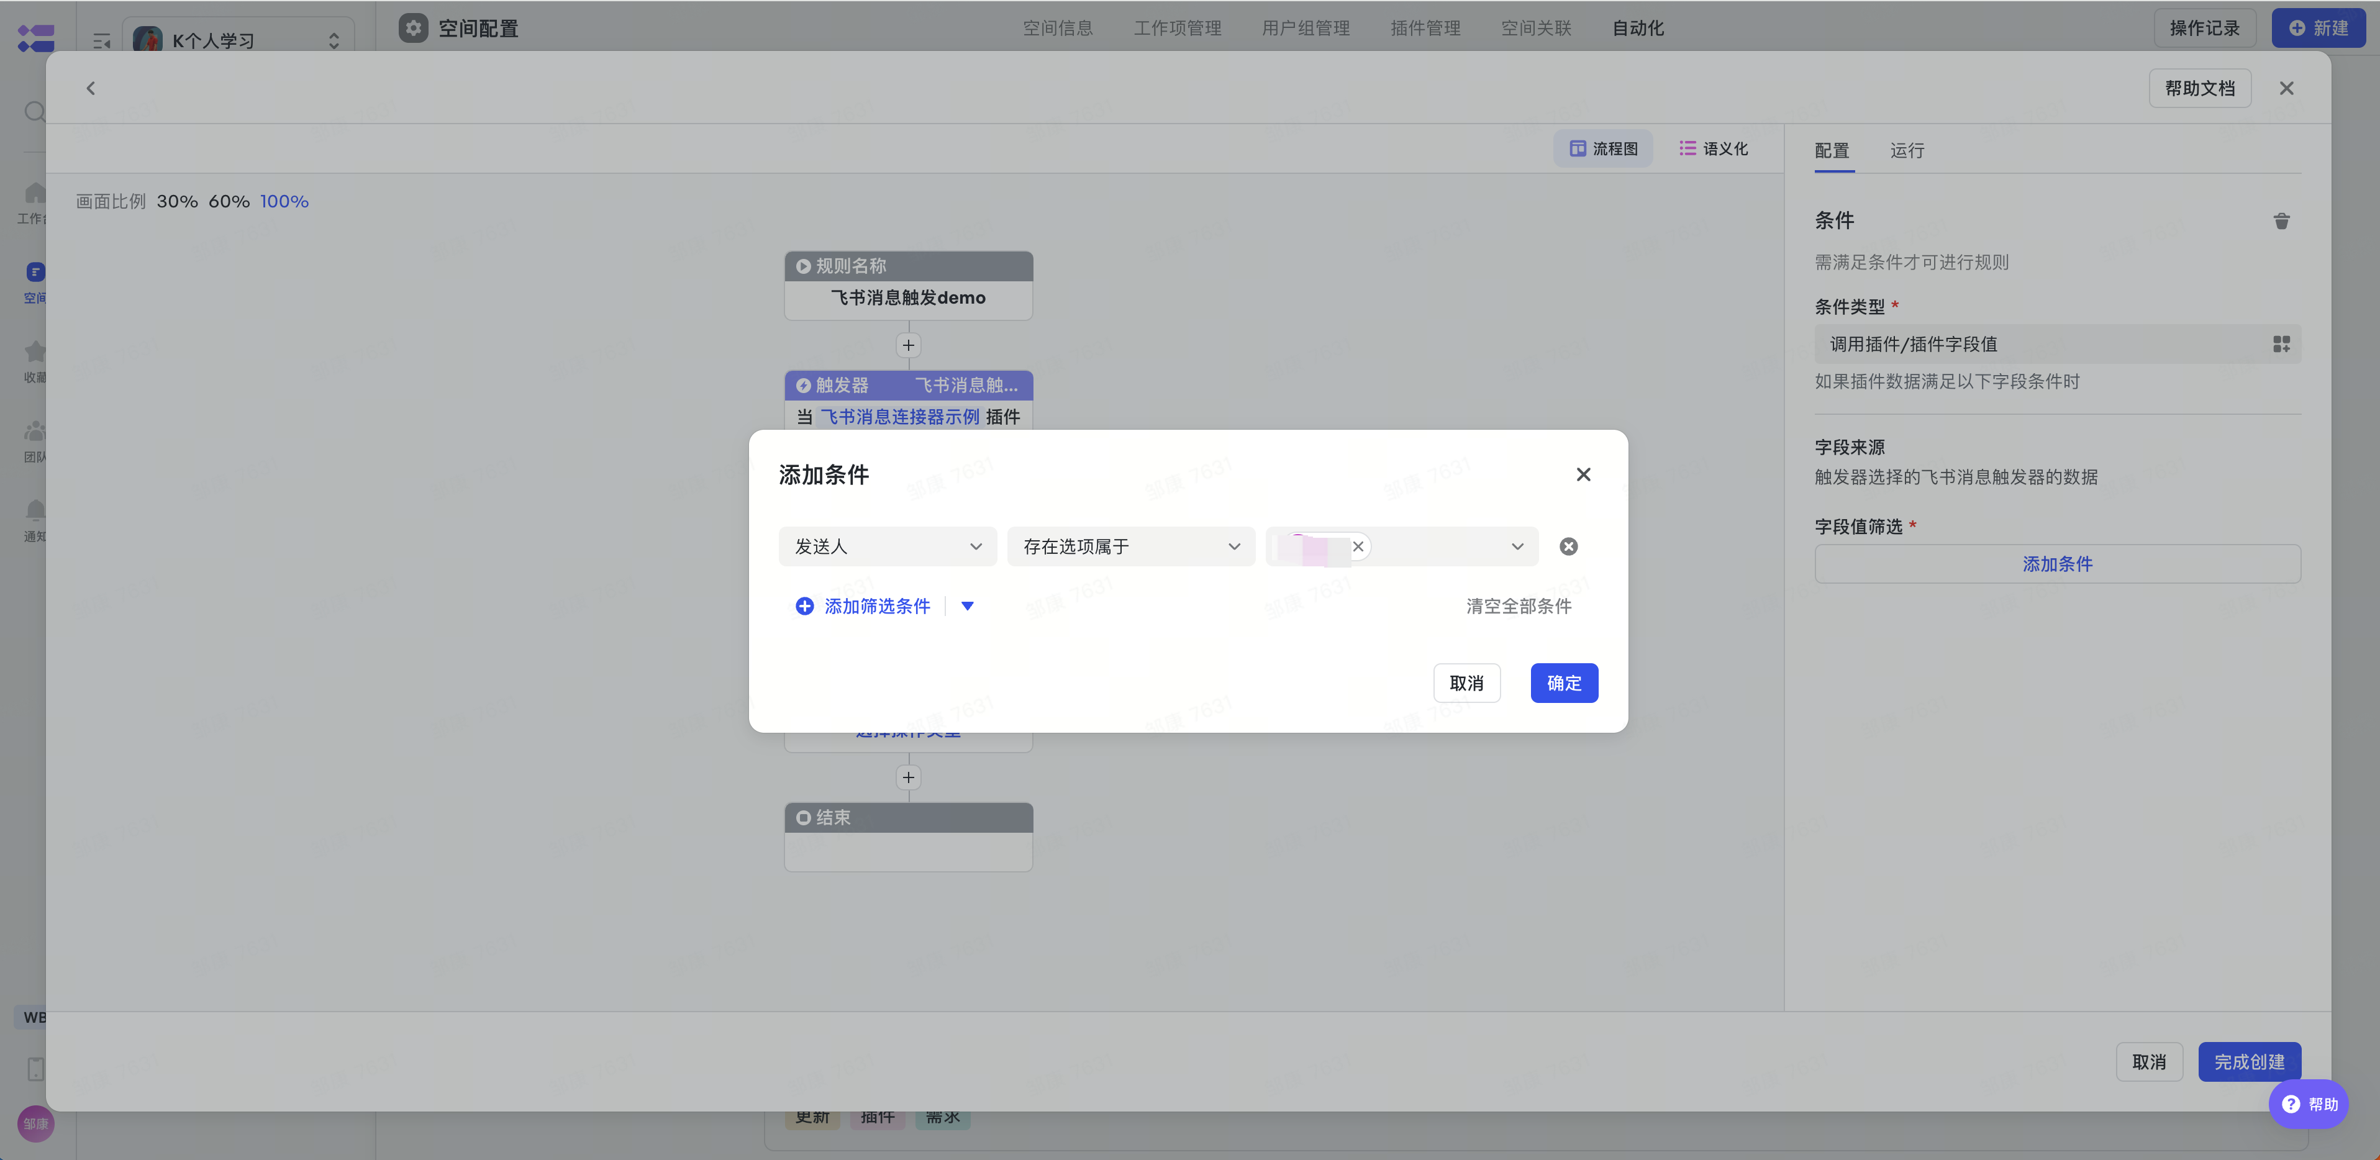The image size is (2380, 1160).
Task: Open the 插件管理 tab
Action: click(x=1425, y=28)
